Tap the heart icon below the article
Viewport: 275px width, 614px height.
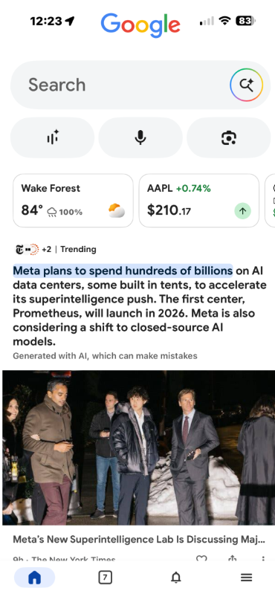(x=201, y=559)
